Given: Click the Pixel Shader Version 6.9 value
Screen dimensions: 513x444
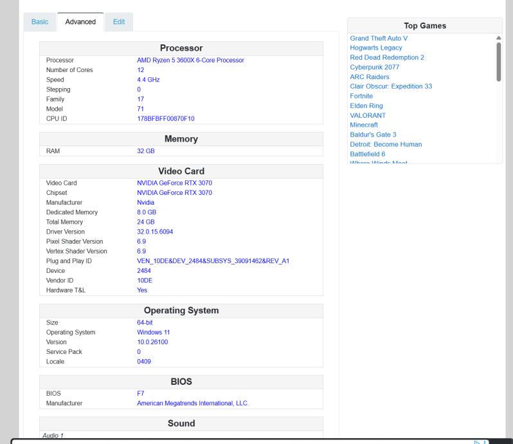Looking at the screenshot, I should coord(141,242).
